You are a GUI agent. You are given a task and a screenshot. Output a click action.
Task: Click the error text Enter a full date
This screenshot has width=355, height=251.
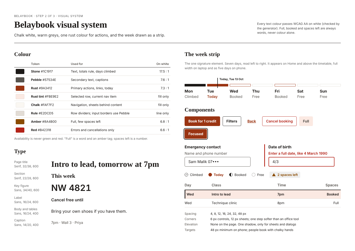point(298,153)
